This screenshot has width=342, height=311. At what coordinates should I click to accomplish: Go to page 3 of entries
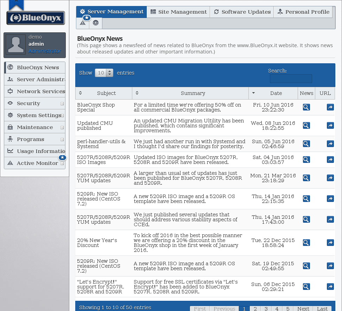[266, 309]
